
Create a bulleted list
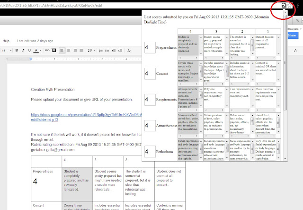click(x=107, y=50)
